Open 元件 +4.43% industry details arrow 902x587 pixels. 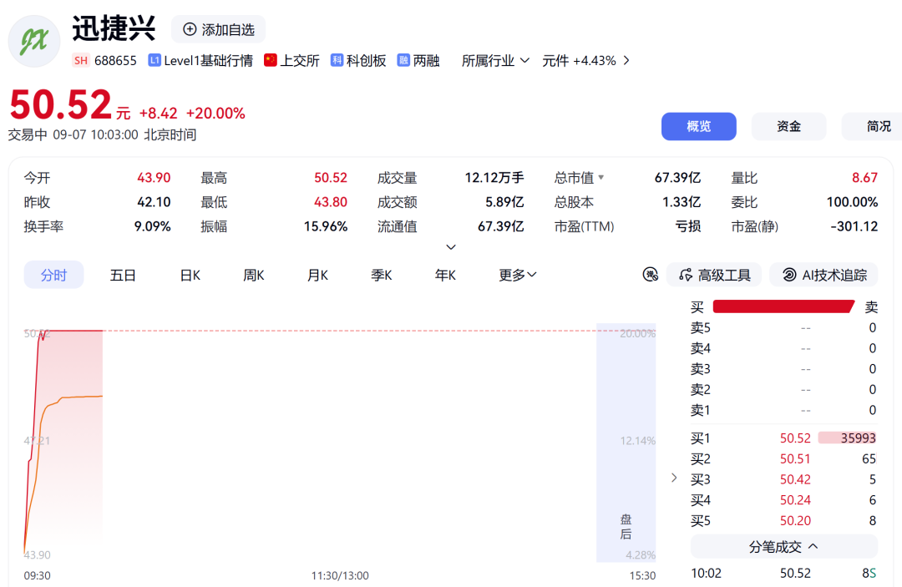pyautogui.click(x=626, y=60)
